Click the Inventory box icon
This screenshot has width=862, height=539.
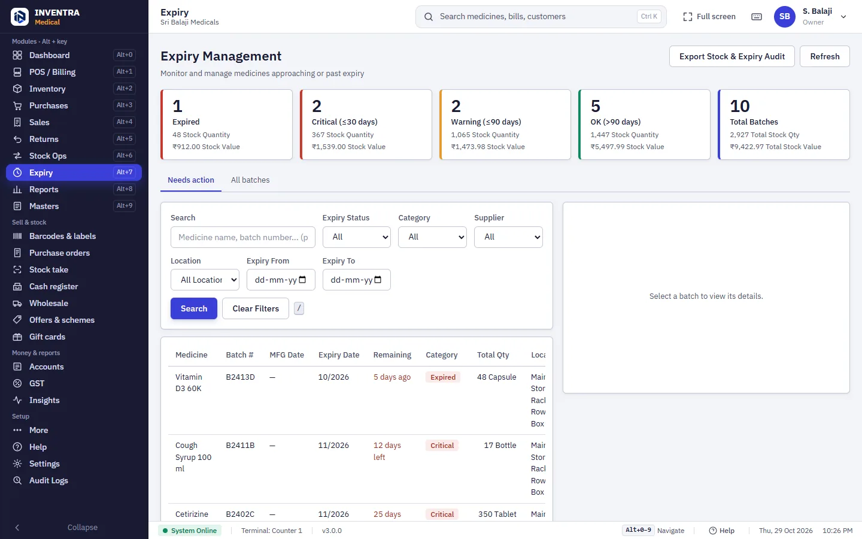coord(17,89)
